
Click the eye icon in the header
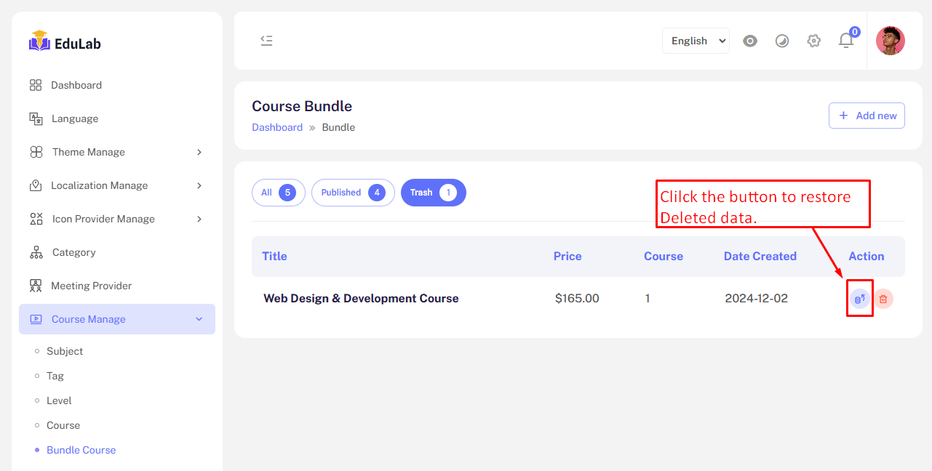point(750,41)
